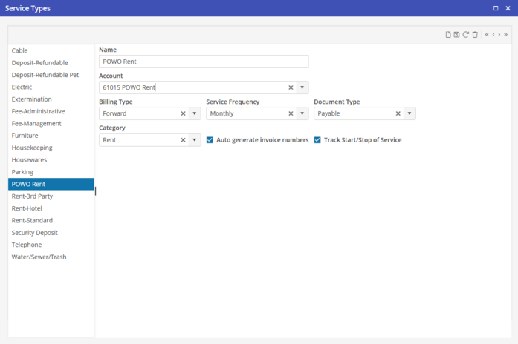
Task: Jump to last record with double-right arrow
Action: 506,35
